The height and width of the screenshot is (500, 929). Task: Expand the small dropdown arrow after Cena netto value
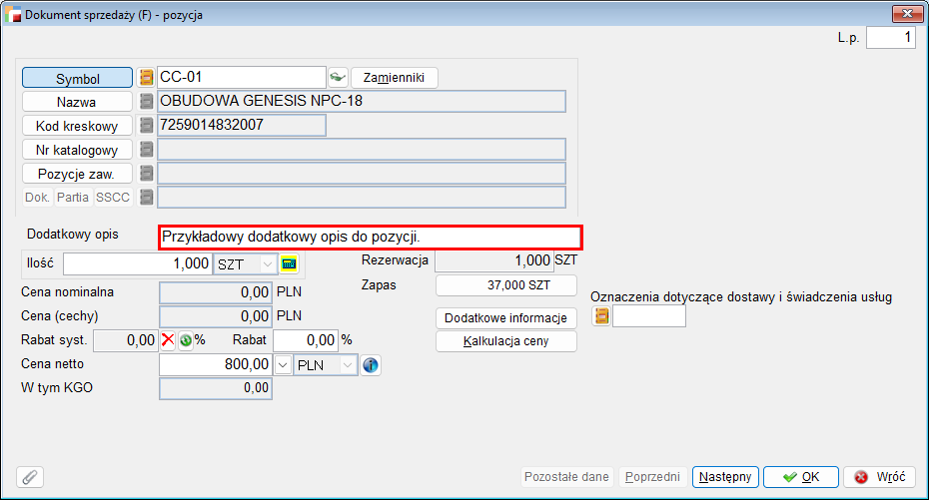pos(282,365)
